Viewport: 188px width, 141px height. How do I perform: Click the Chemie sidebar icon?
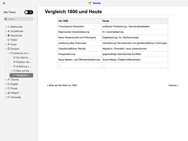(9, 79)
